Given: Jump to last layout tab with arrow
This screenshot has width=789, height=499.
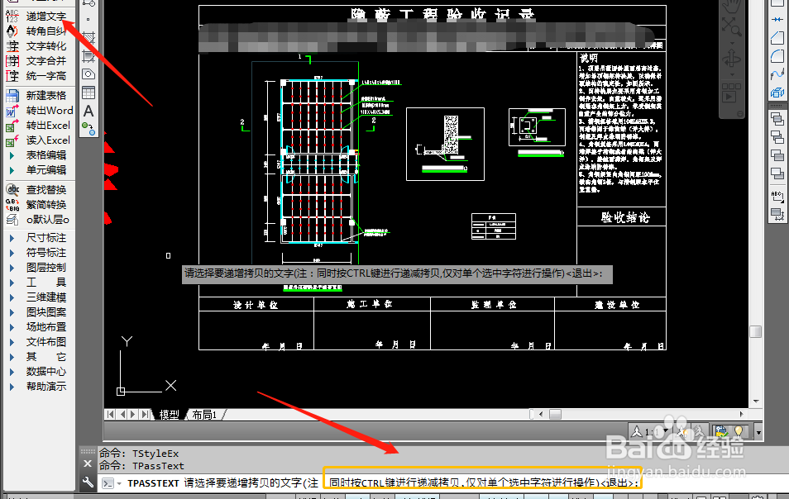Looking at the screenshot, I should (x=146, y=415).
